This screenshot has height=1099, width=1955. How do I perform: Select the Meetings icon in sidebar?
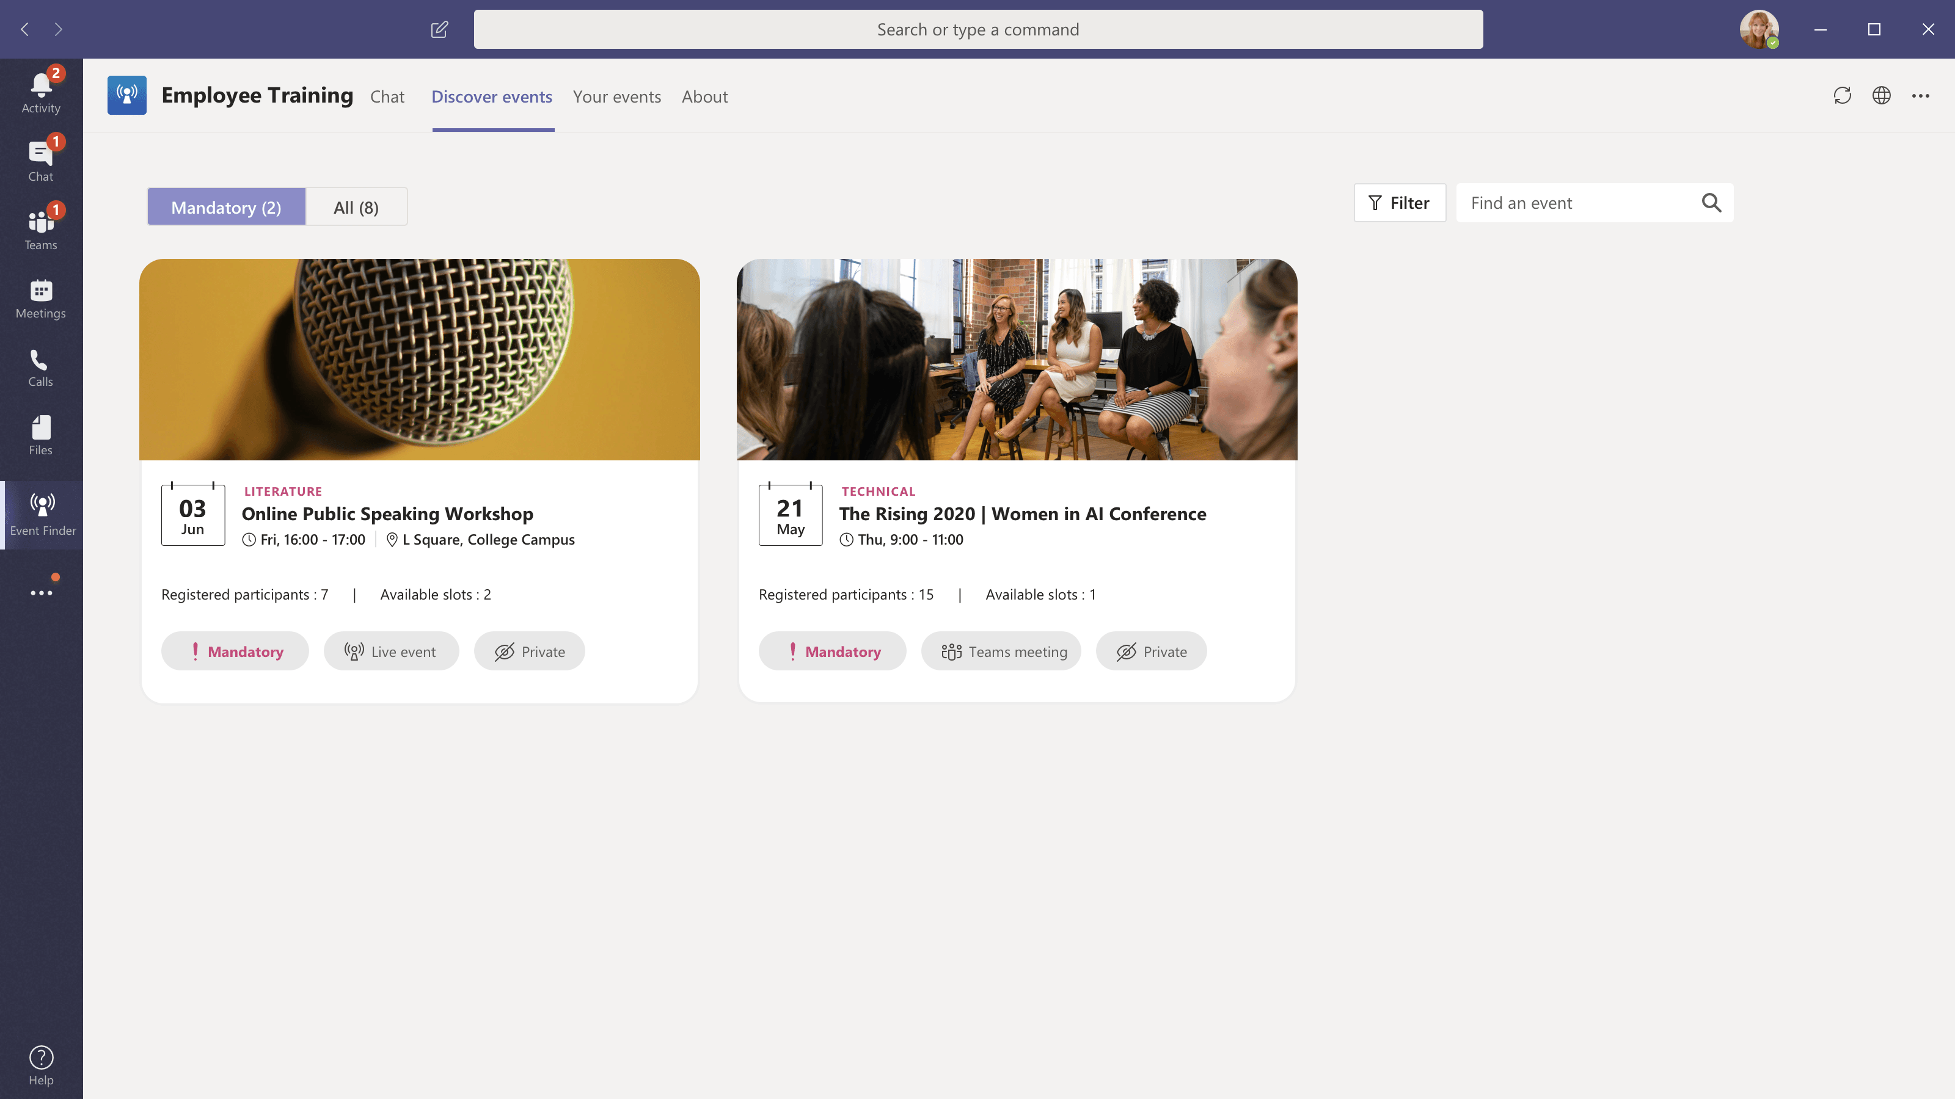coord(40,297)
